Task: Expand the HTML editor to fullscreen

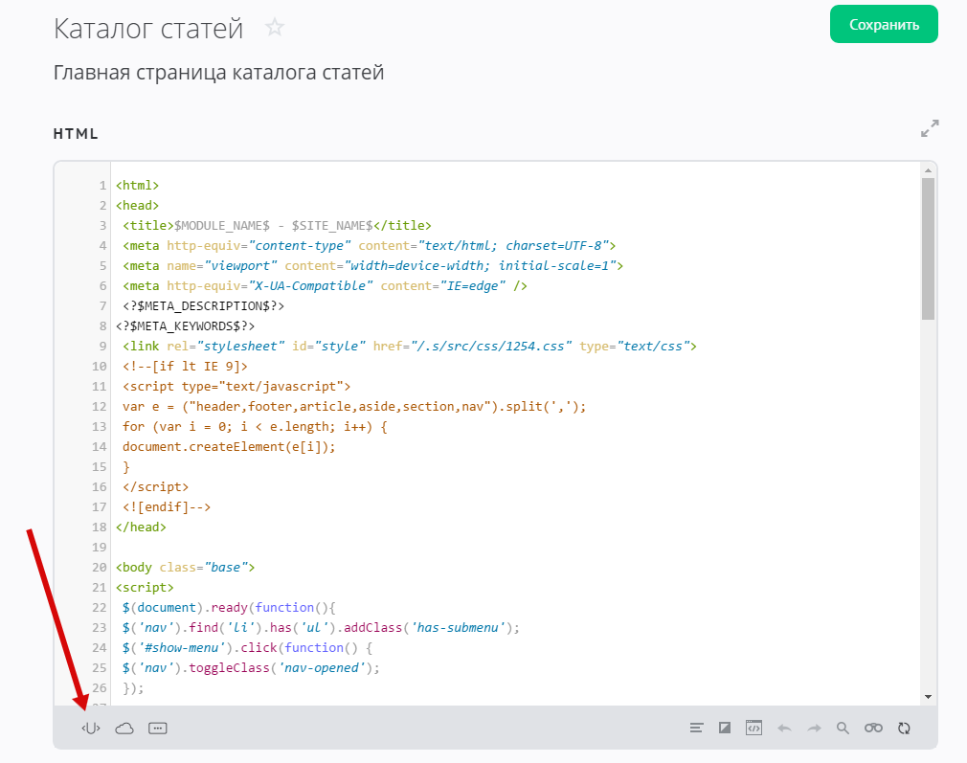Action: [929, 128]
